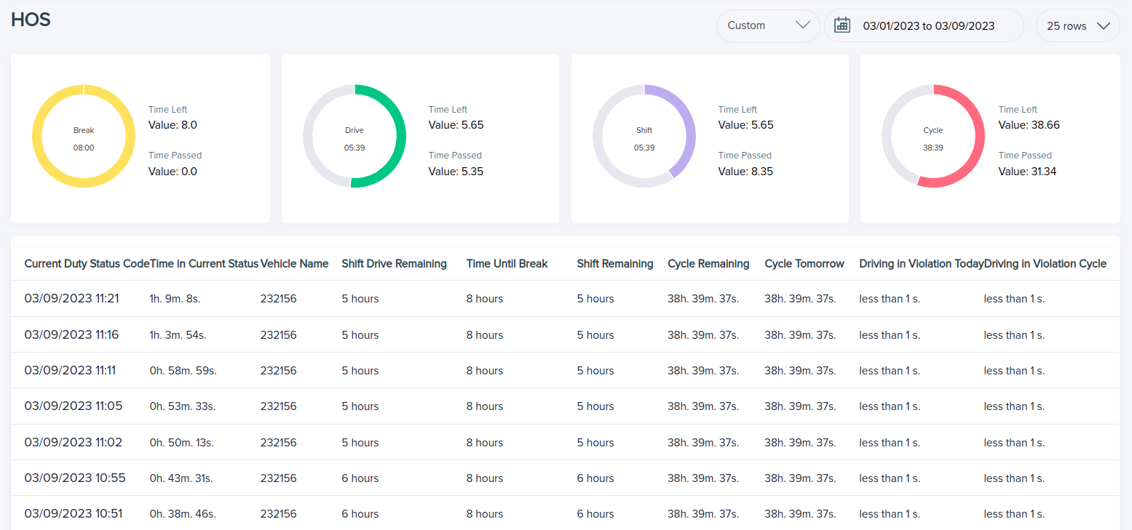Click the Cycle Tomorrow column header

pos(804,264)
